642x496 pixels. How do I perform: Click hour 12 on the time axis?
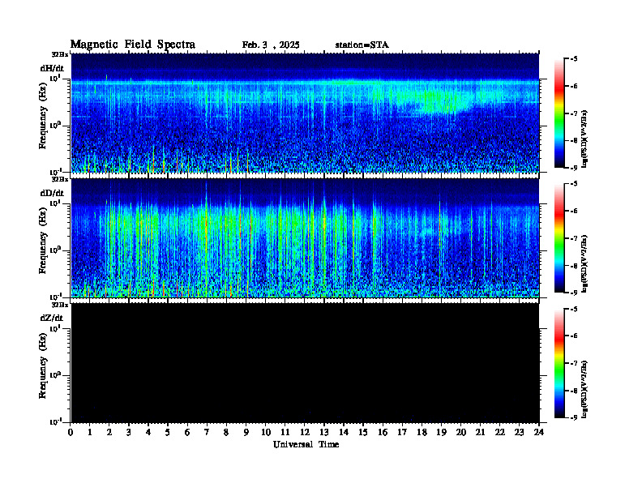[x=305, y=432]
